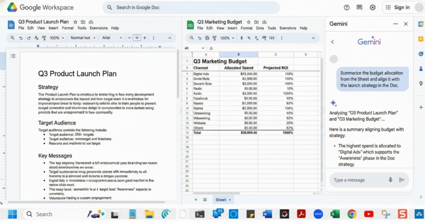Format as currency with the dollar icon

241,38
